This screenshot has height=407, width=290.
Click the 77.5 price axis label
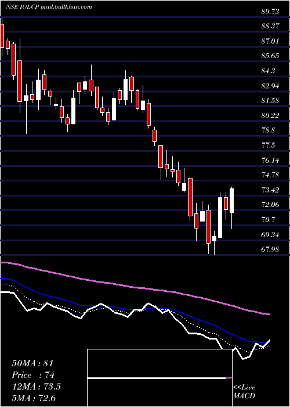click(x=269, y=145)
